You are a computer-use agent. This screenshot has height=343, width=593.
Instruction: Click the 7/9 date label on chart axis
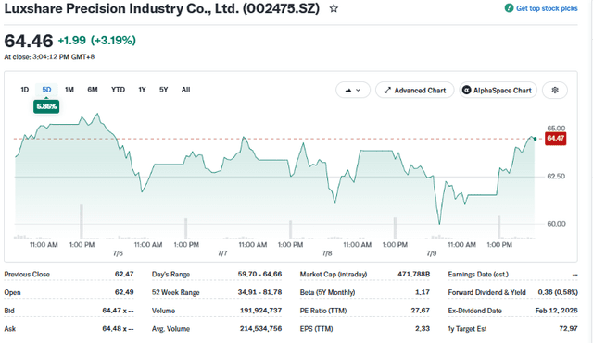tap(432, 253)
